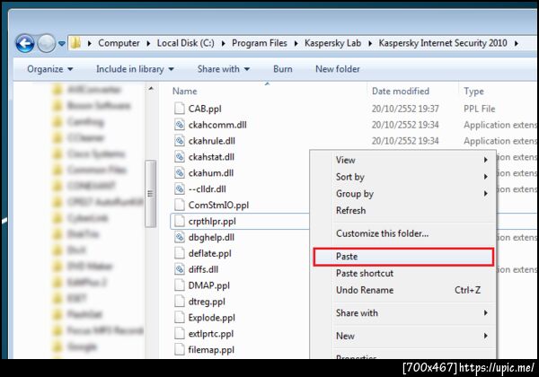The height and width of the screenshot is (377, 539).
Task: Expand arrow after Local Disk (C:) breadcrumb
Action: coord(223,44)
